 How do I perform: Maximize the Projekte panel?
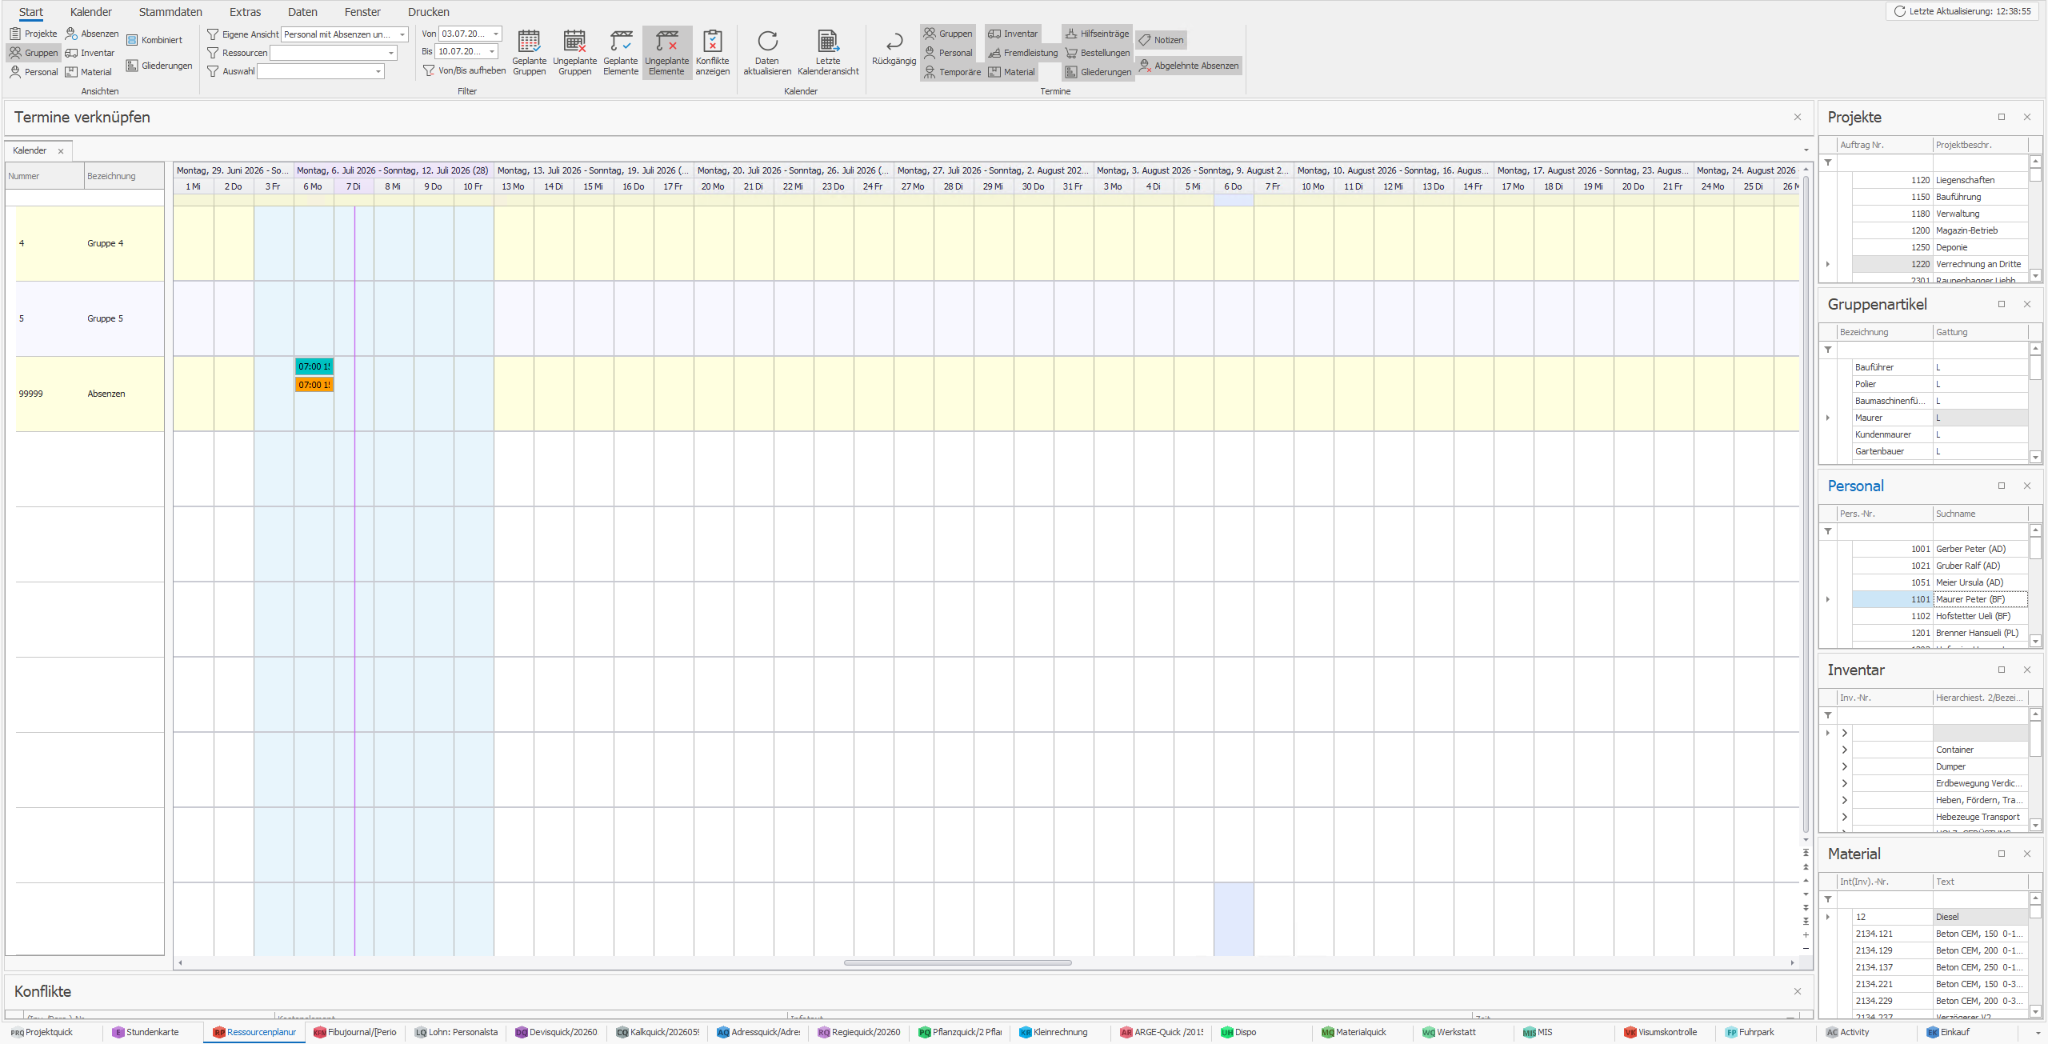2002,117
